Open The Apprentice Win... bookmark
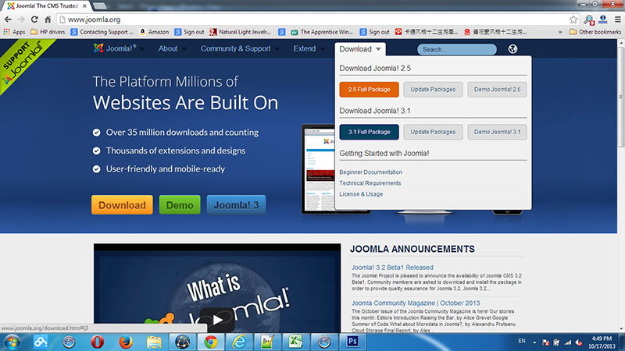The height and width of the screenshot is (351, 625). point(322,32)
